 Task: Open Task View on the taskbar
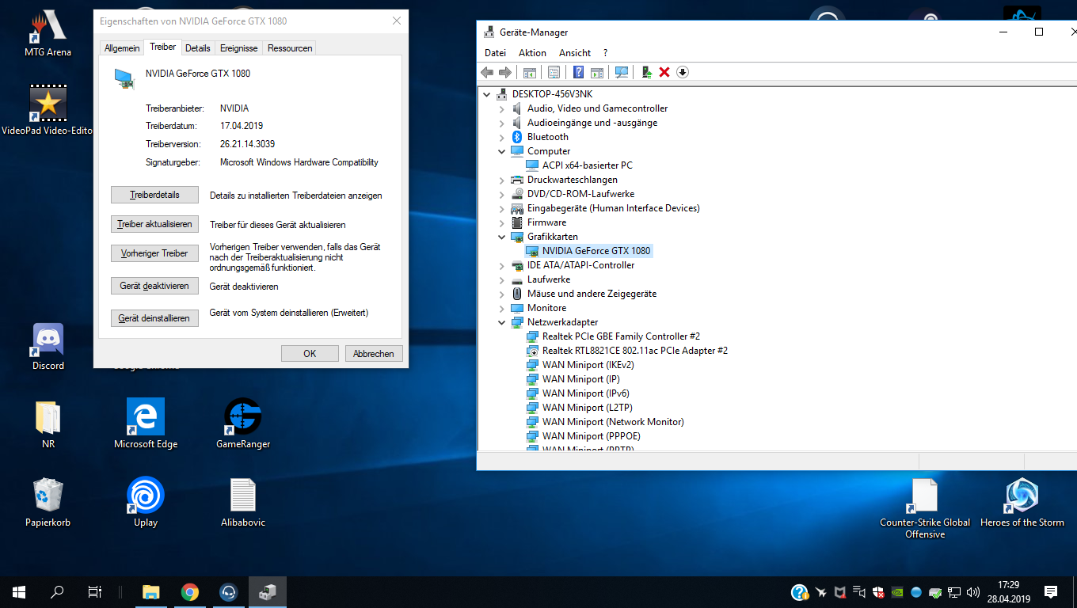click(94, 592)
